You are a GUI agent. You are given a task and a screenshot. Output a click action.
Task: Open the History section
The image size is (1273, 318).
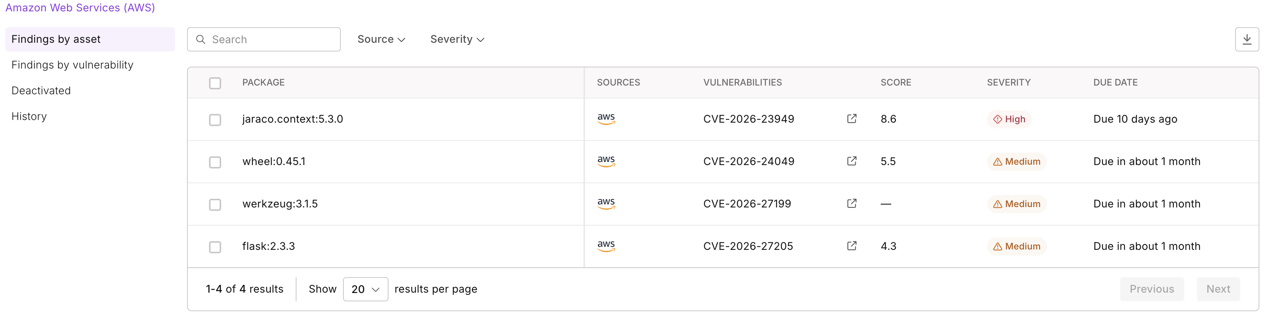tap(29, 117)
